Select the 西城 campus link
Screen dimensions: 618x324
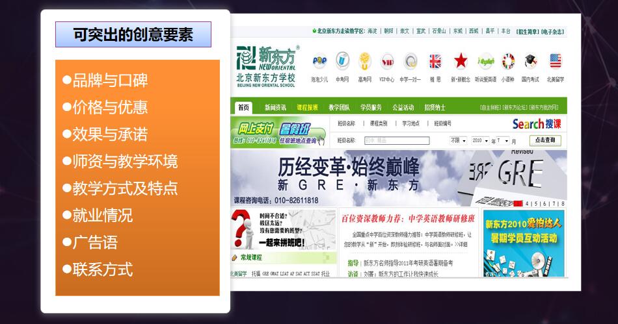tap(474, 31)
